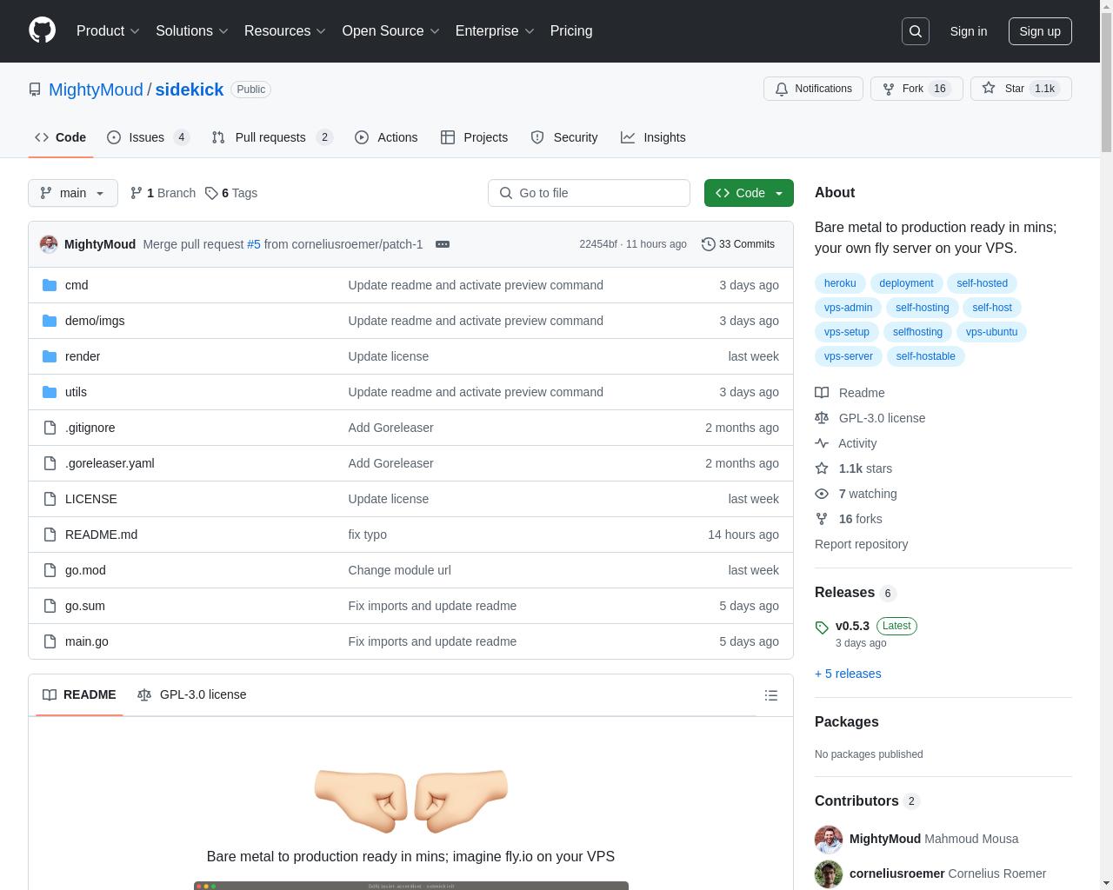Click the fist bump emoji image
Image resolution: width=1113 pixels, height=890 pixels.
point(410,800)
